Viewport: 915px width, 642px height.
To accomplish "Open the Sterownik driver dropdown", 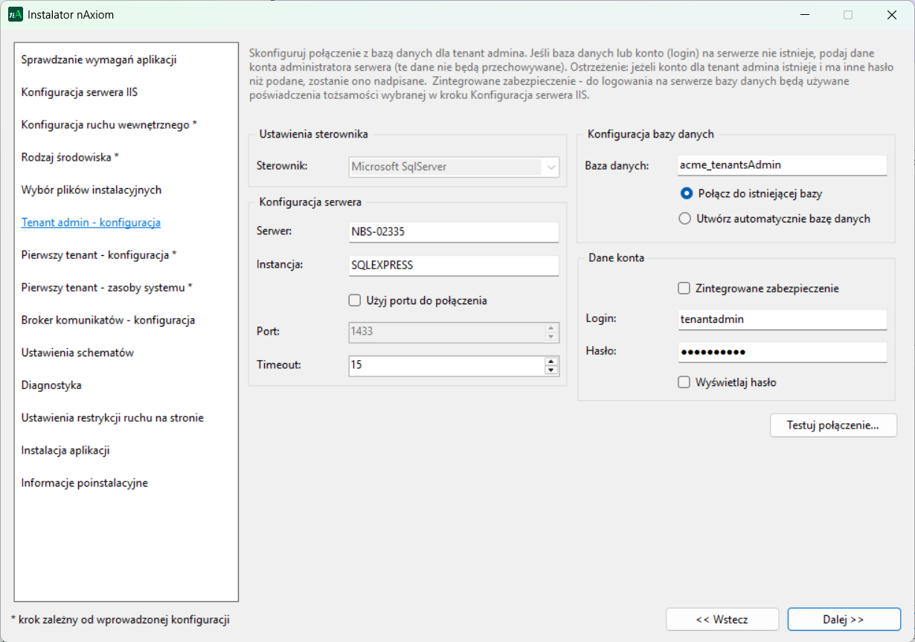I will (550, 167).
